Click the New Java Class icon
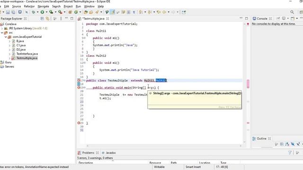The image size is (303, 170). [76, 12]
